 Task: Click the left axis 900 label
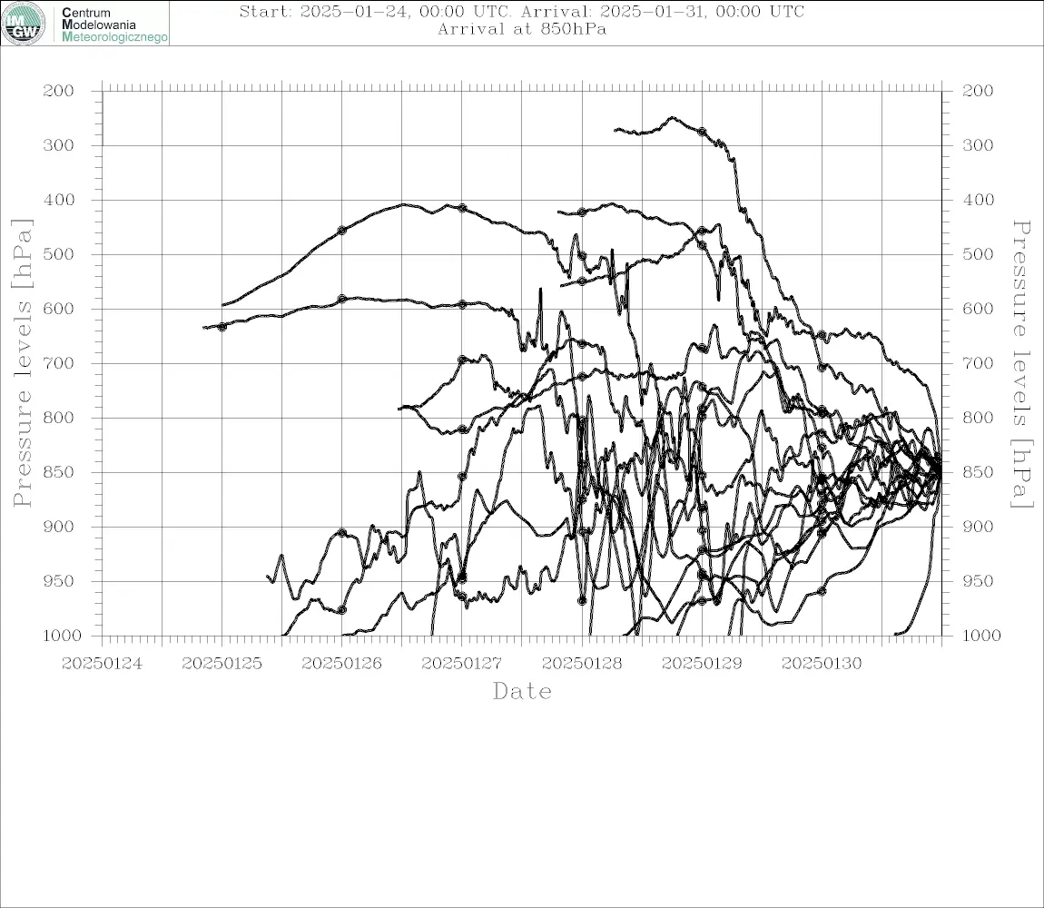coord(58,527)
